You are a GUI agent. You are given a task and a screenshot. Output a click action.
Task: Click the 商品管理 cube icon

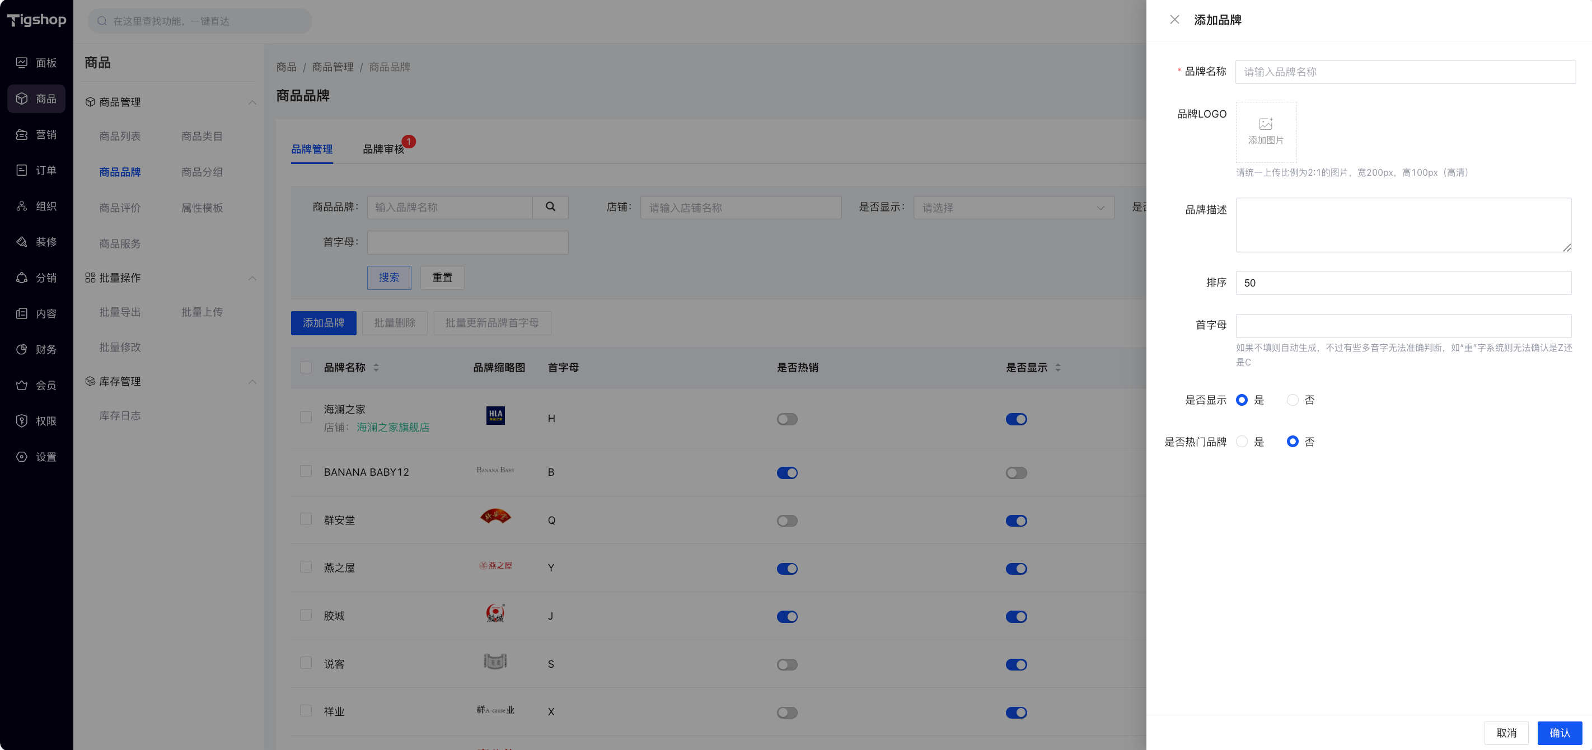click(90, 102)
